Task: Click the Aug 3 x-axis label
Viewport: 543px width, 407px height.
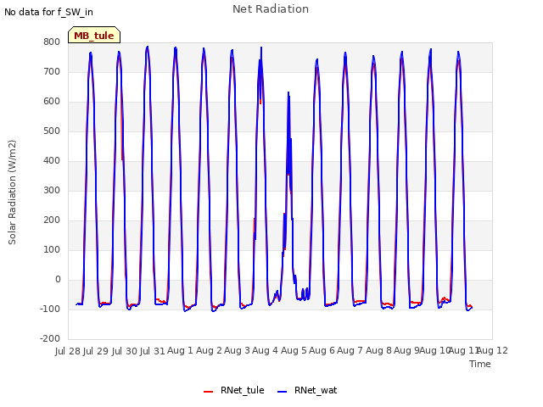Action: coord(237,351)
